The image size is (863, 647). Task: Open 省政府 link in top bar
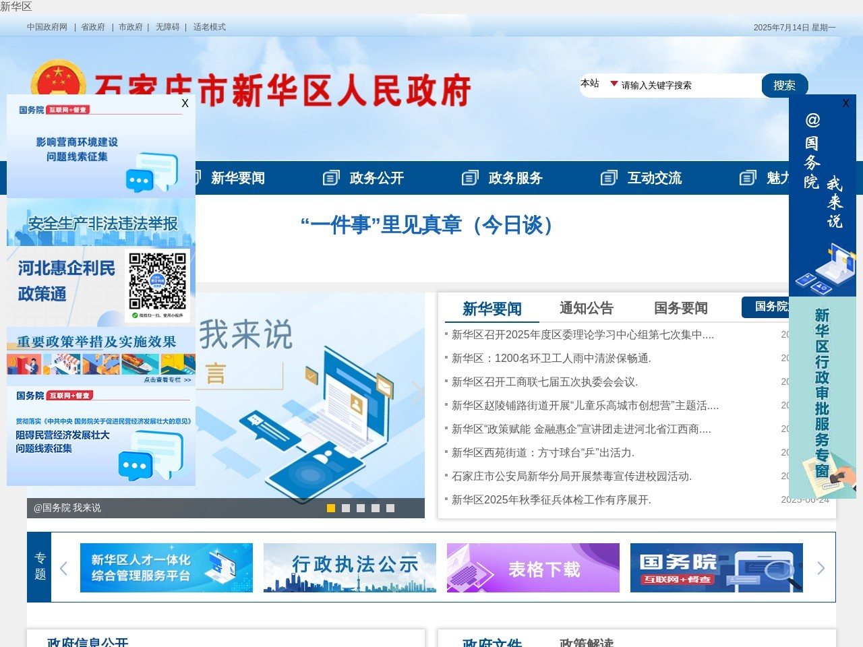point(93,27)
